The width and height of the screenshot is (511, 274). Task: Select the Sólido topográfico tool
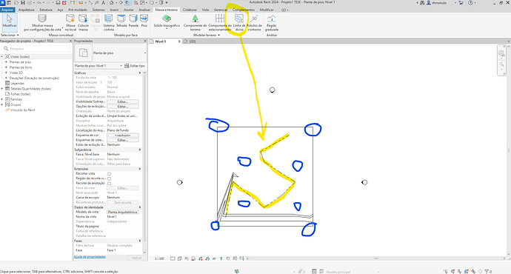[167, 21]
